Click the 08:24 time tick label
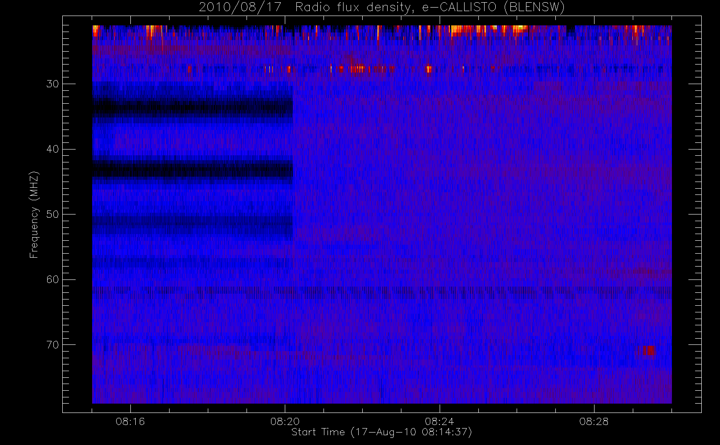The image size is (720, 445). pyautogui.click(x=439, y=421)
